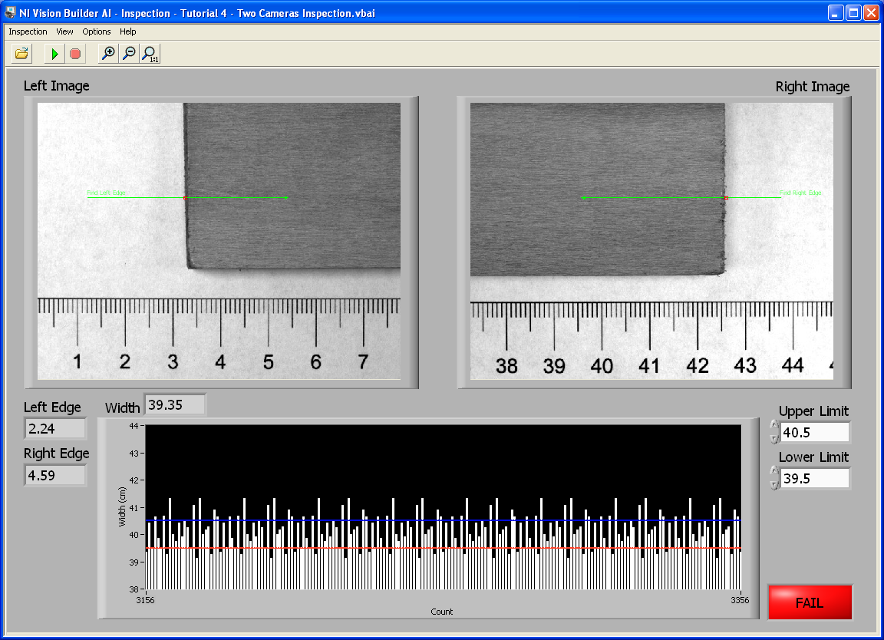The height and width of the screenshot is (640, 884).
Task: Open the View menu
Action: (x=64, y=31)
